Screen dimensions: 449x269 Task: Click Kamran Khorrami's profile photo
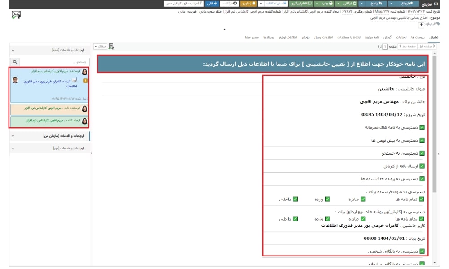tap(15, 80)
